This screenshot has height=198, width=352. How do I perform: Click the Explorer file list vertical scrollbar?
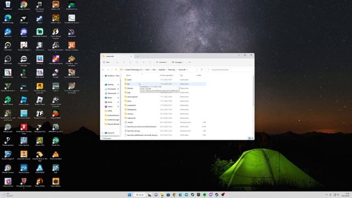point(253,91)
